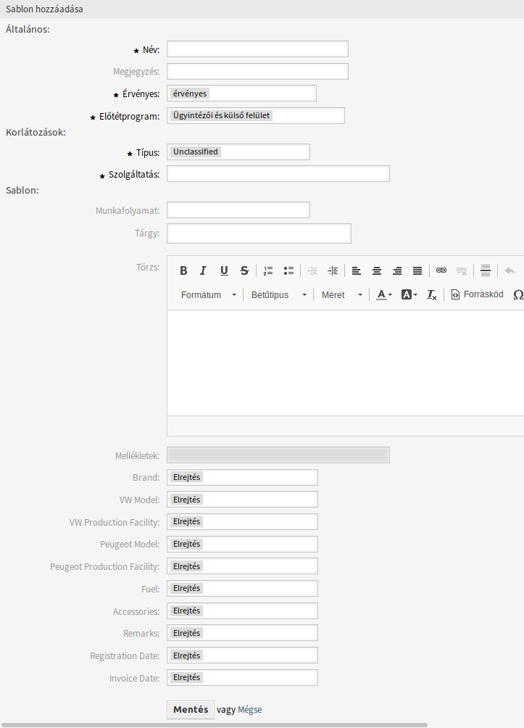Open the Szolgáltatás selection field
The height and width of the screenshot is (728, 524).
[x=278, y=173]
